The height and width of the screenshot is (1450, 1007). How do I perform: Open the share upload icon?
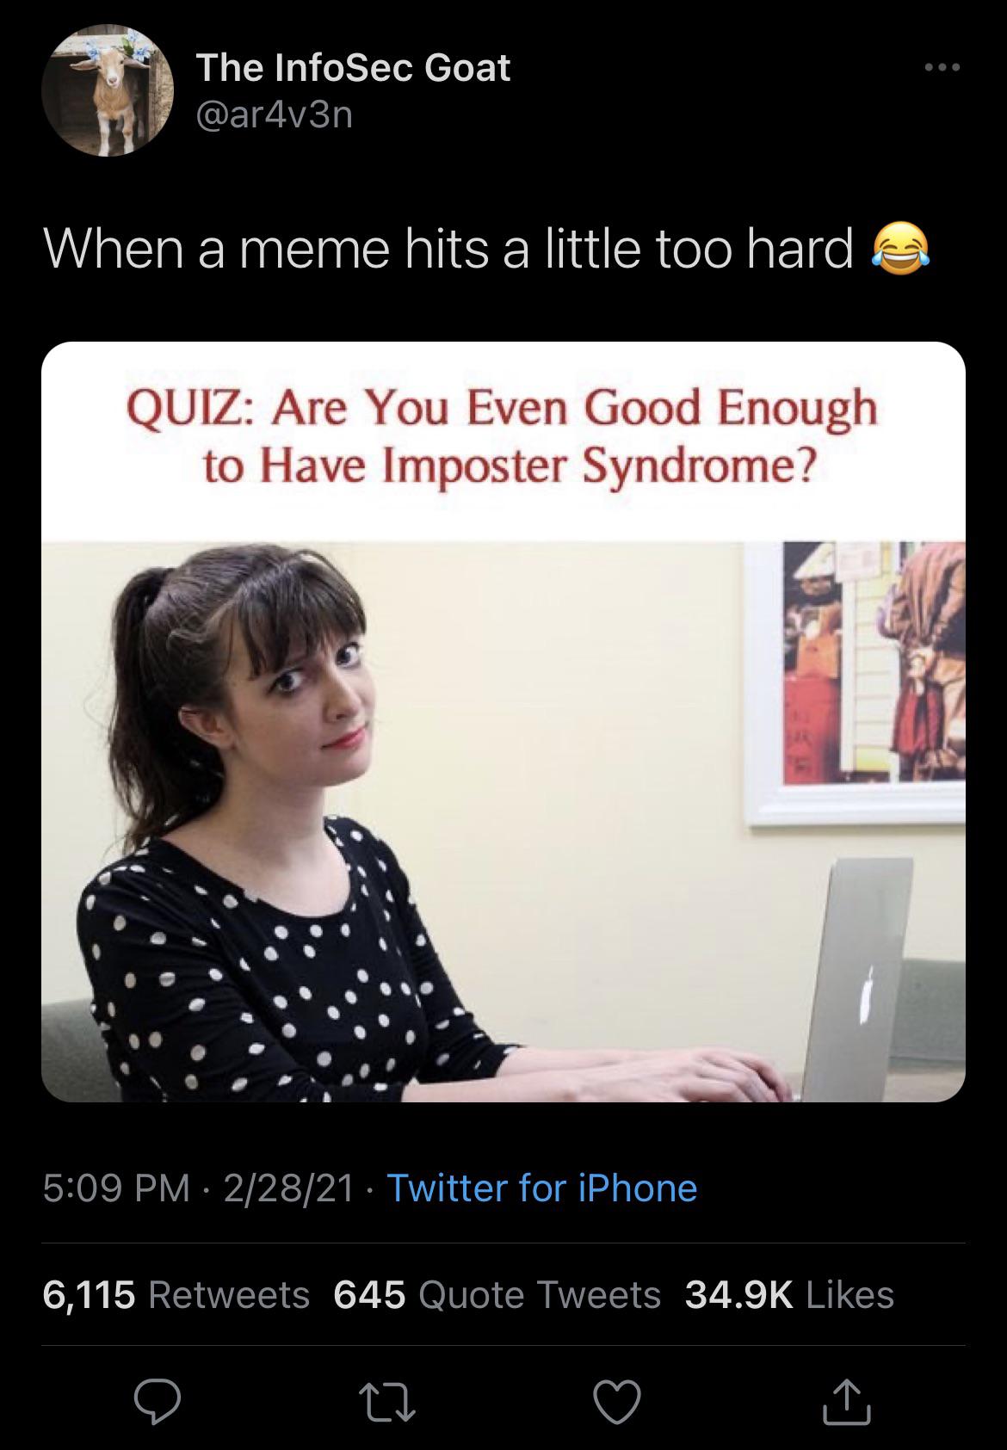tap(848, 1402)
